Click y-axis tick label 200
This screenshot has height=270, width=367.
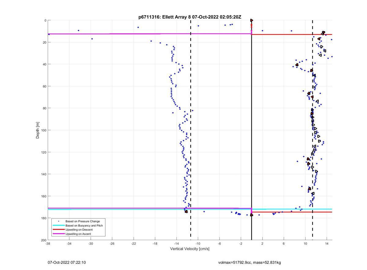[x=43, y=240]
